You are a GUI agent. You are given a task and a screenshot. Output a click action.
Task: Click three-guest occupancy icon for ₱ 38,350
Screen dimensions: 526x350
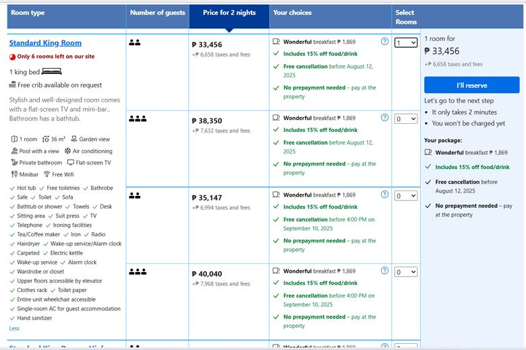point(137,118)
